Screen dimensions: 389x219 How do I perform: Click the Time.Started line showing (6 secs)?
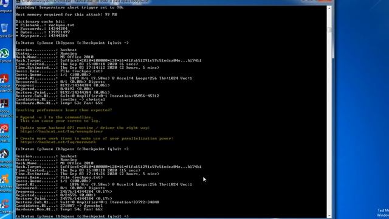pos(78,64)
